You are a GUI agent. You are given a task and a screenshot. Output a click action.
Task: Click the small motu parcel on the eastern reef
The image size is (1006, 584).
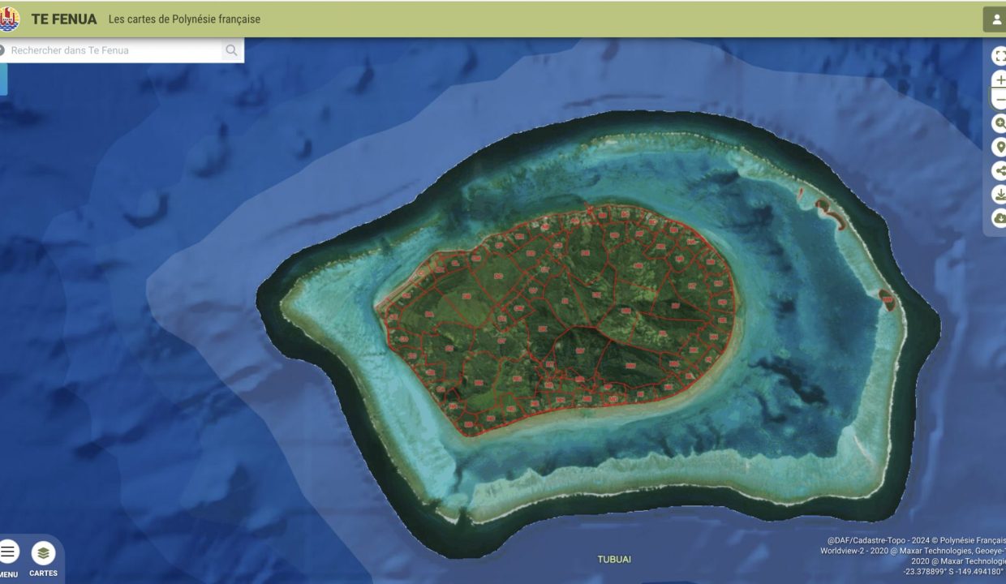(x=887, y=300)
